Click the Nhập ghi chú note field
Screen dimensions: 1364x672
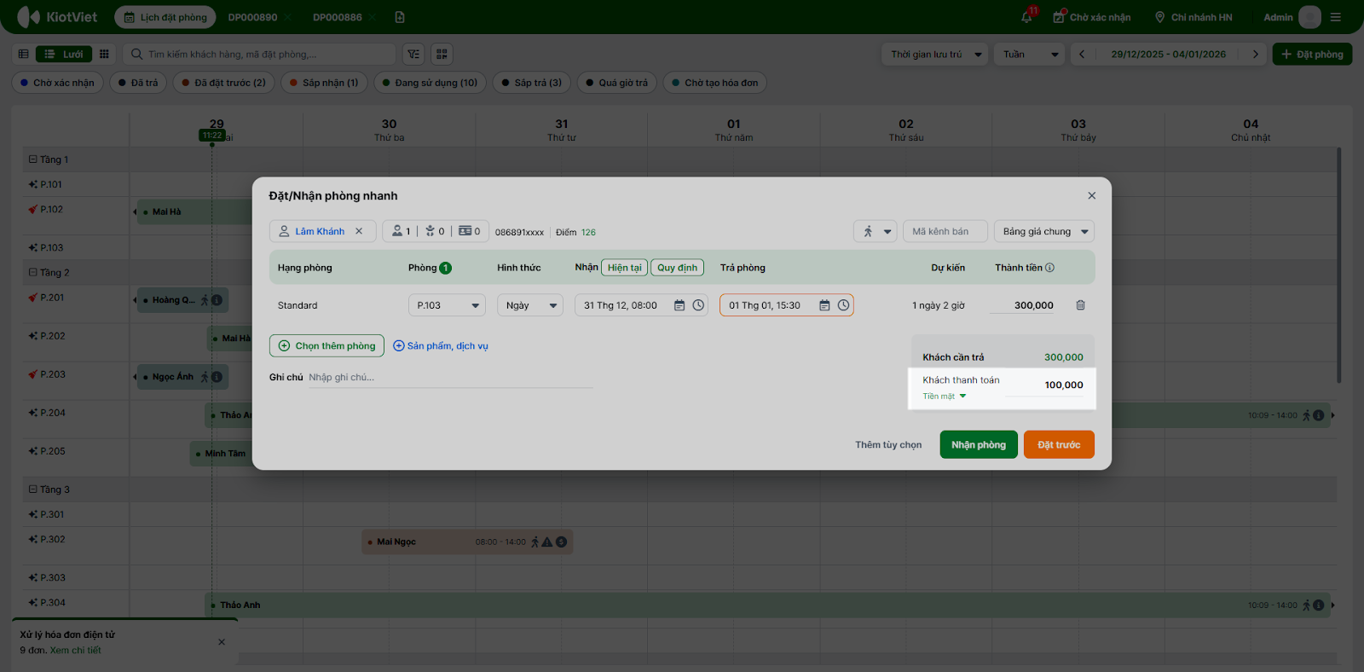click(x=449, y=378)
